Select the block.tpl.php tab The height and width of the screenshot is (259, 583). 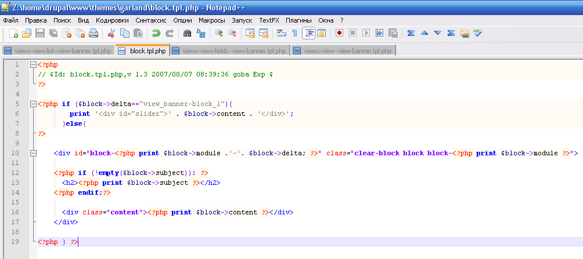pyautogui.click(x=143, y=50)
